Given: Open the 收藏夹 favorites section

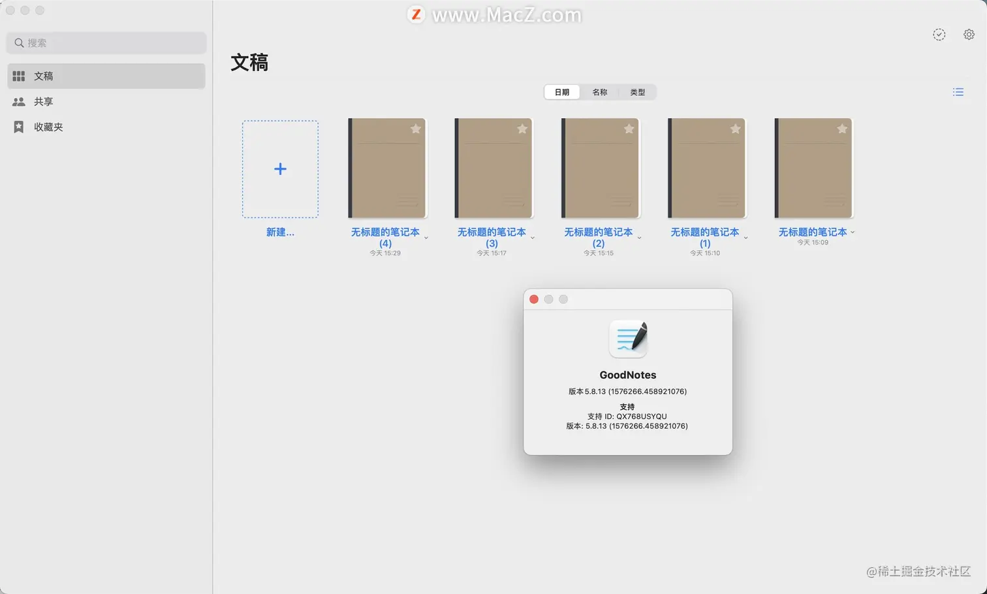Looking at the screenshot, I should 106,127.
